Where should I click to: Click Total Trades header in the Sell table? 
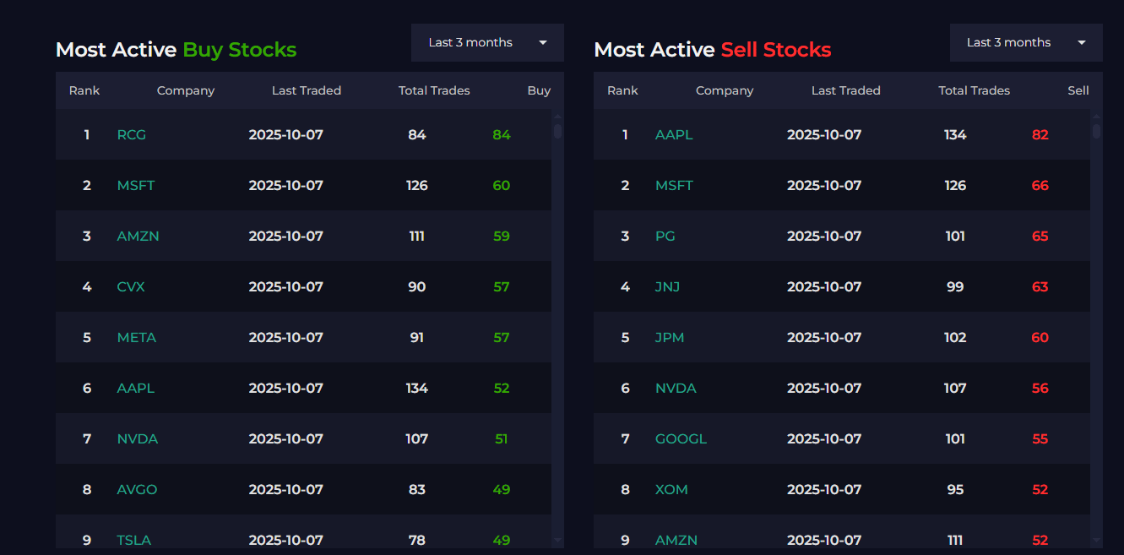975,90
